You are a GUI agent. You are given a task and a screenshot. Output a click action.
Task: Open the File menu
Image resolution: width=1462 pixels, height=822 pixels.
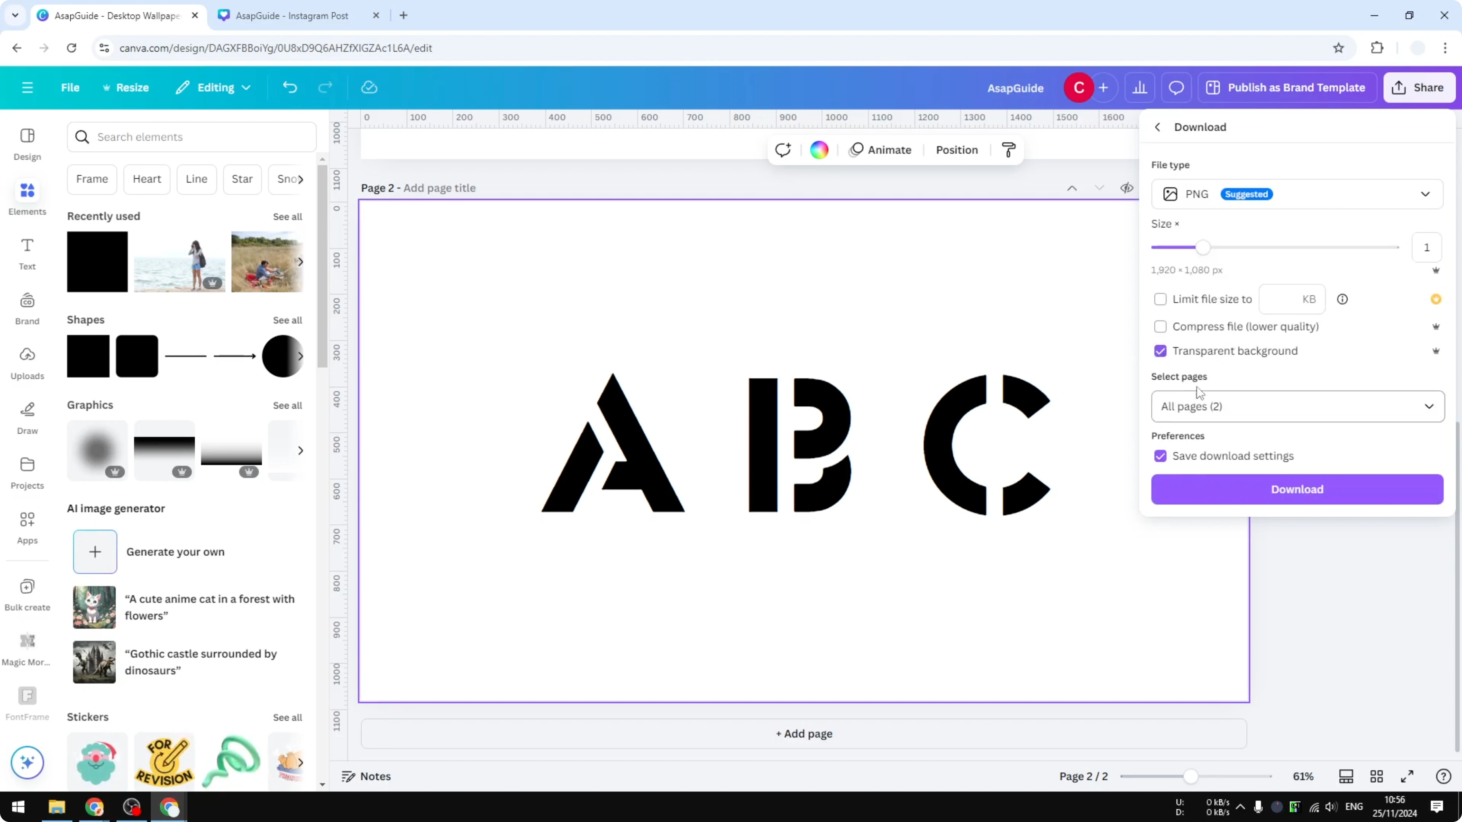[x=70, y=87]
